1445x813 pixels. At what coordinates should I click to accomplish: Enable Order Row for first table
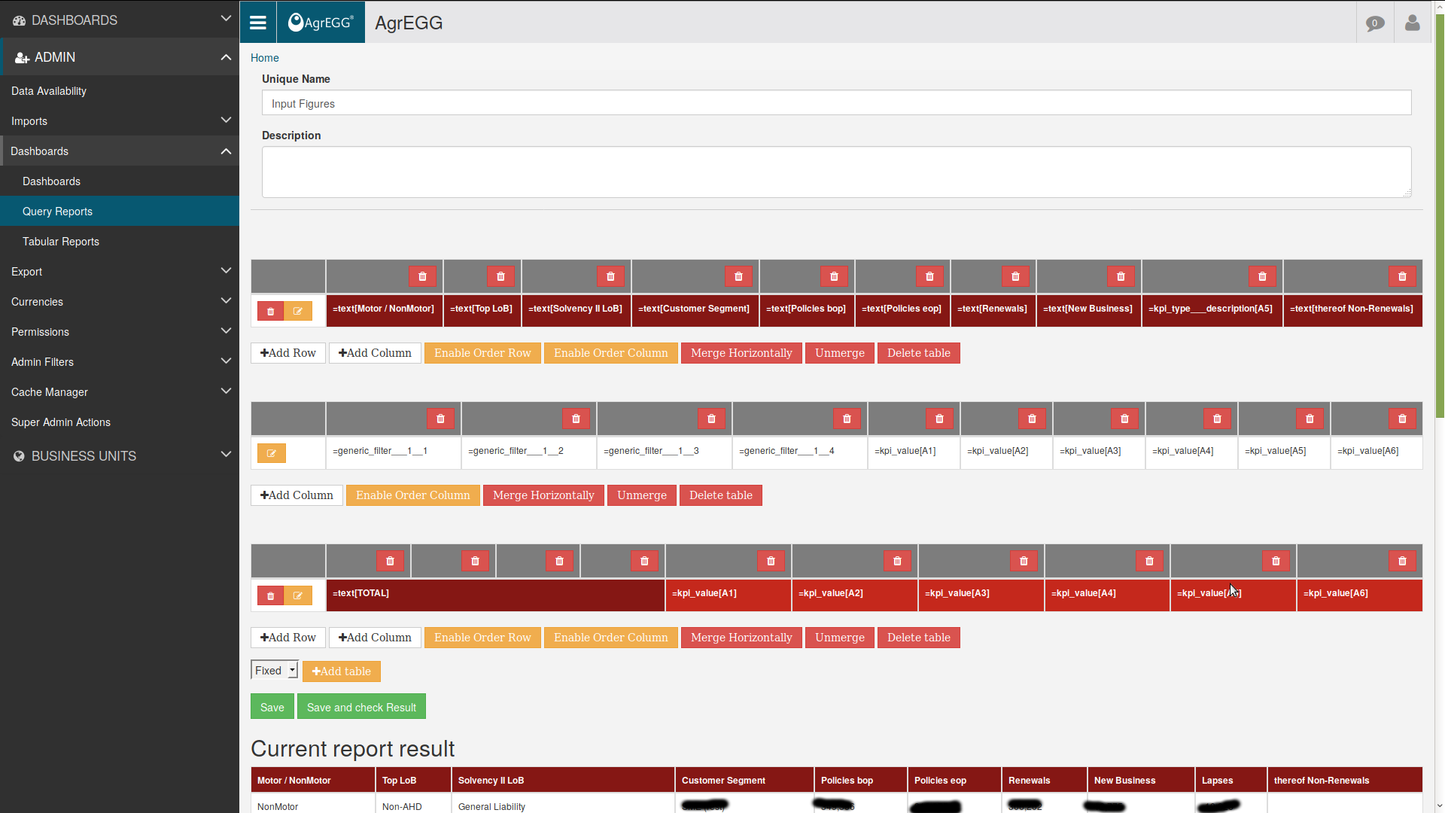click(x=483, y=353)
